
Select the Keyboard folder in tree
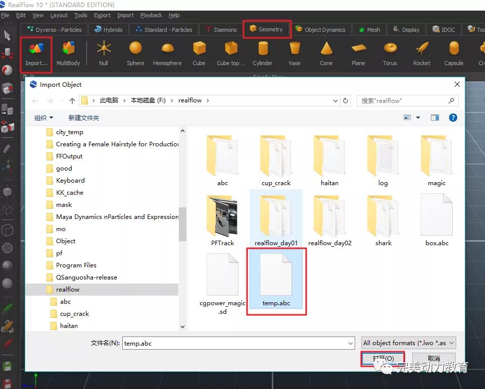(x=70, y=181)
